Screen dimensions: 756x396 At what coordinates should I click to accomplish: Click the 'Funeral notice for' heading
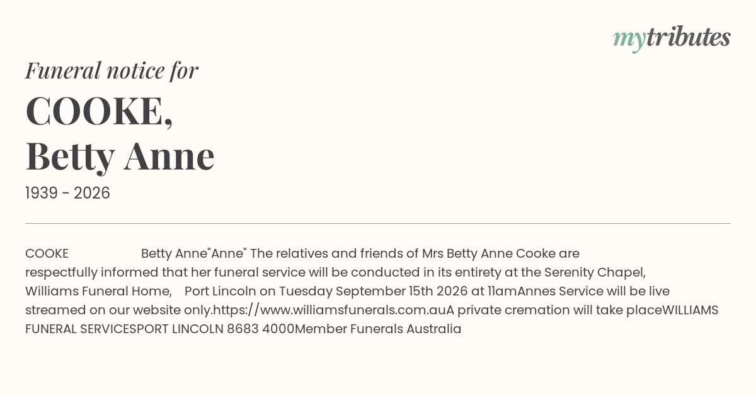[x=112, y=70]
